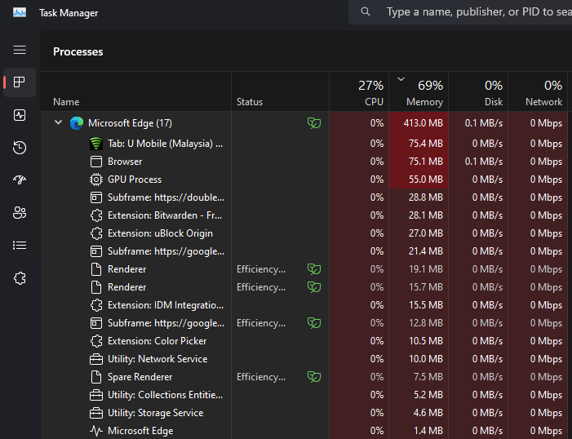Open the Processes page in the sidebar
572x439 pixels.
pos(20,82)
